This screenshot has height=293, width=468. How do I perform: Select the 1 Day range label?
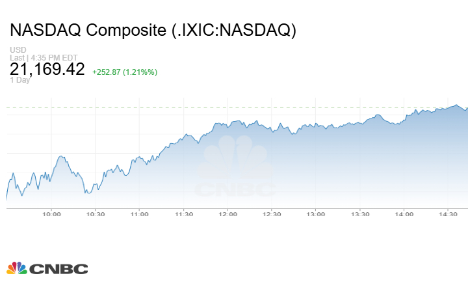click(19, 81)
